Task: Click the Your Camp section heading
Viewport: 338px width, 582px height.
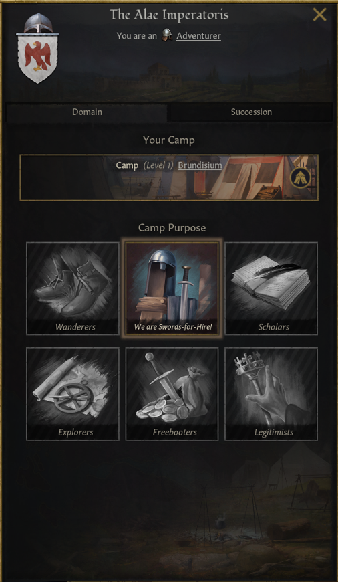Action: pos(168,140)
